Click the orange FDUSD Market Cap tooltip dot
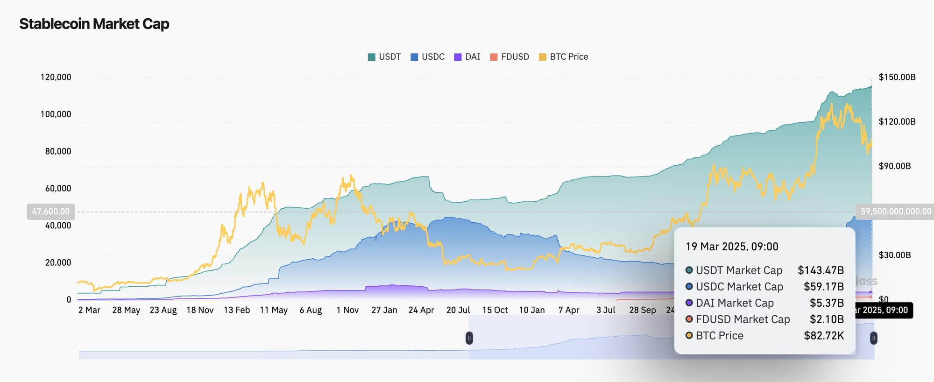934x382 pixels. click(x=689, y=319)
